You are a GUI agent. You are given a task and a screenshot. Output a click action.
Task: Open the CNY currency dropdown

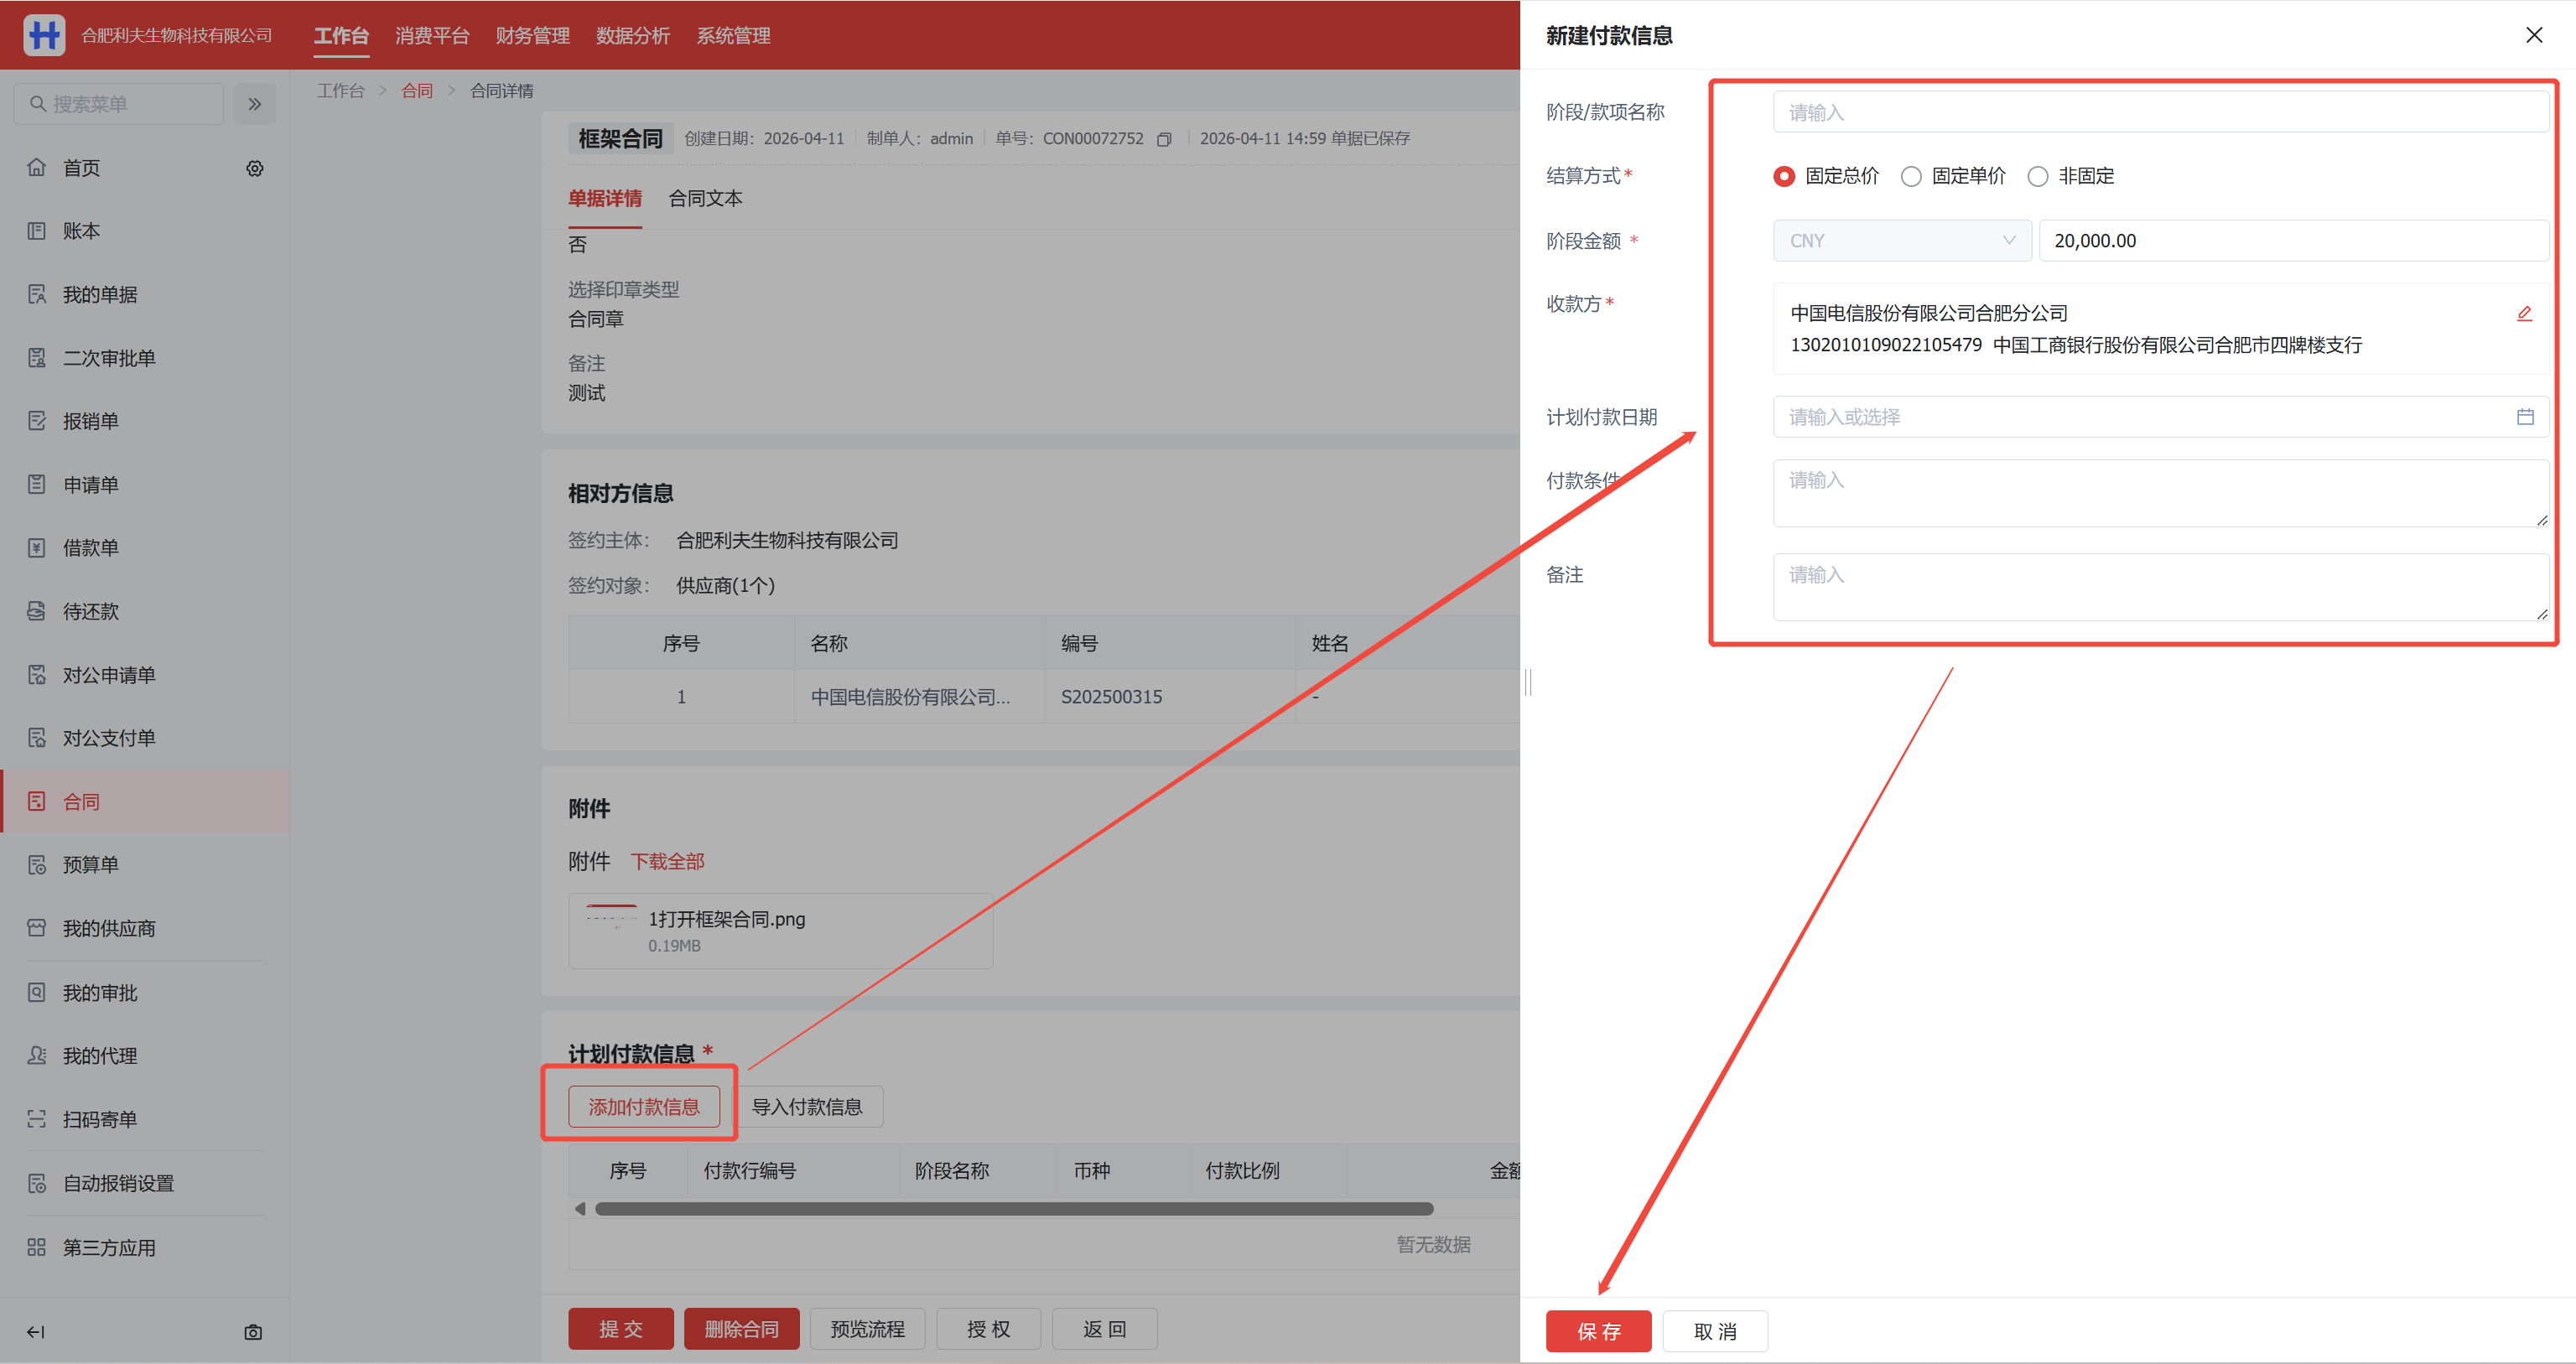[1901, 241]
